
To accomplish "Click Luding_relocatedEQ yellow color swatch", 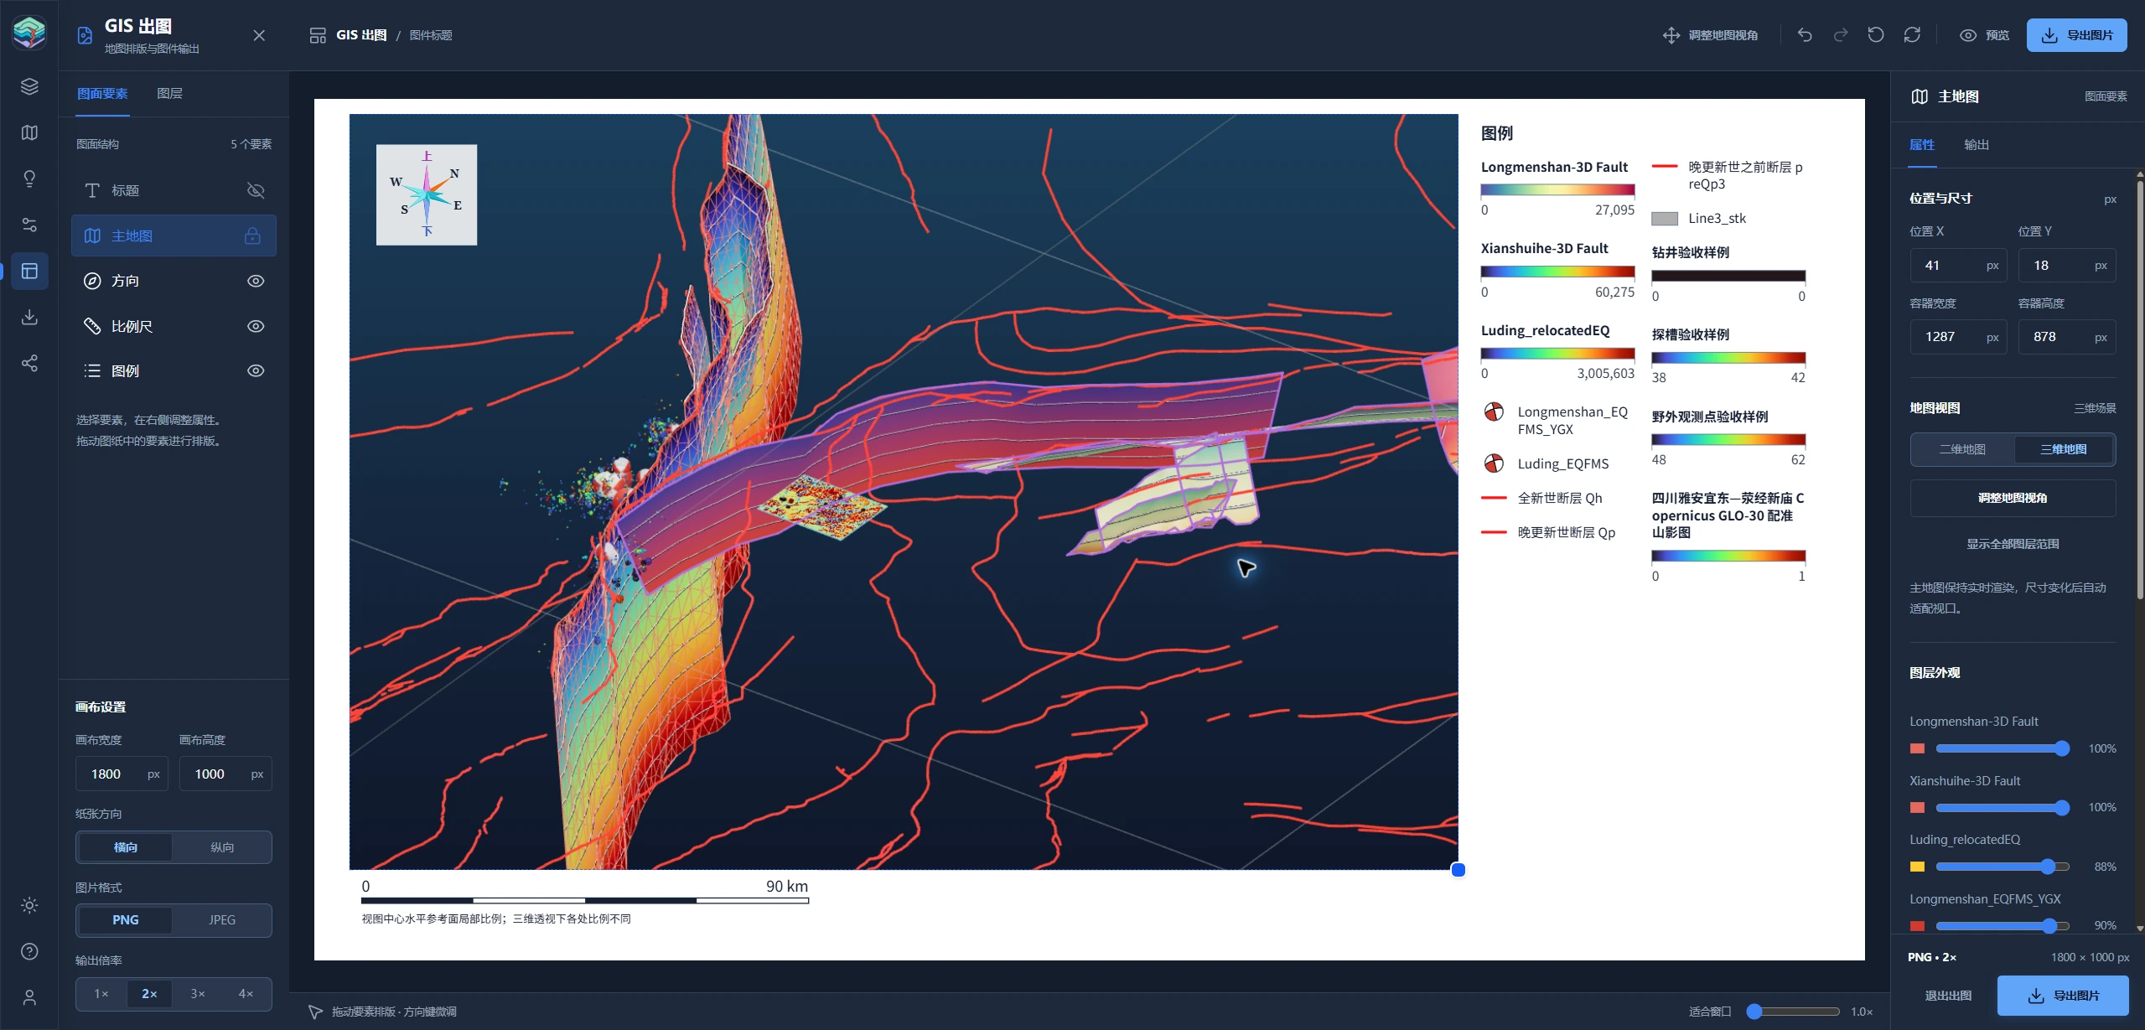I will click(x=1917, y=867).
